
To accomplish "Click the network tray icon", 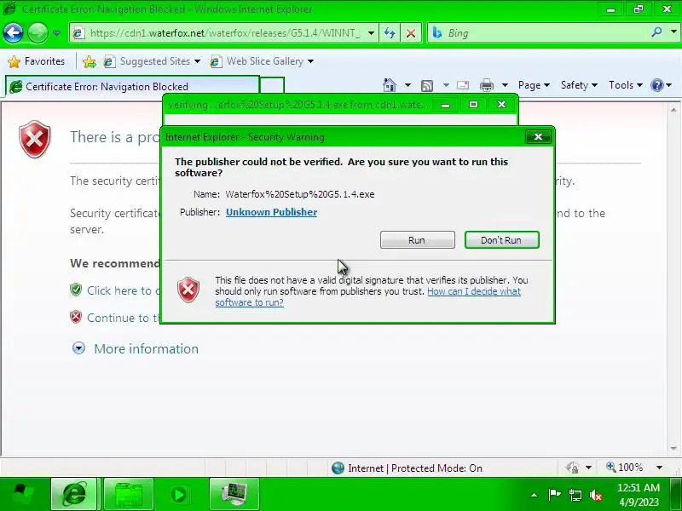I will (575, 495).
